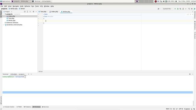Open the UTF-8 encoding selector
Viewport: 196px width, 110px height.
(x=181, y=109)
